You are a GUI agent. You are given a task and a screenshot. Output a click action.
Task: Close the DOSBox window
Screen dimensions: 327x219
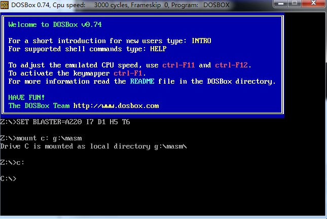pos(314,4)
